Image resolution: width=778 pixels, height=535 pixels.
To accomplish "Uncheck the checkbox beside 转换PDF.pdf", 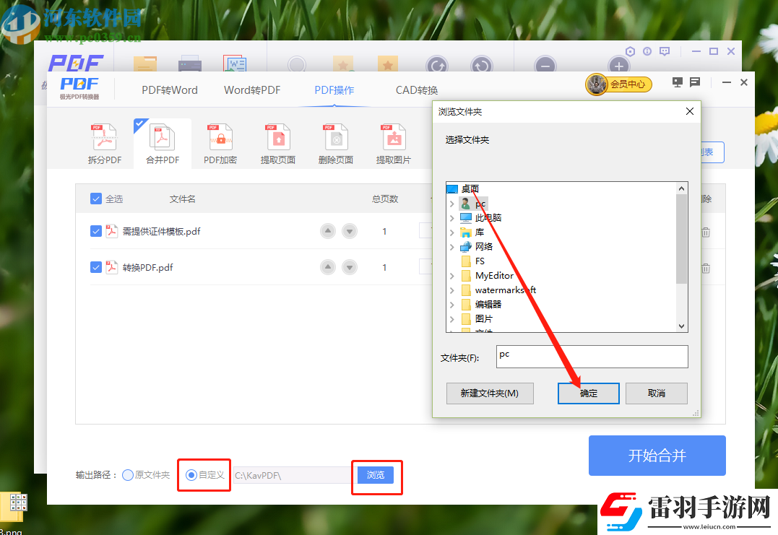I will [x=95, y=267].
